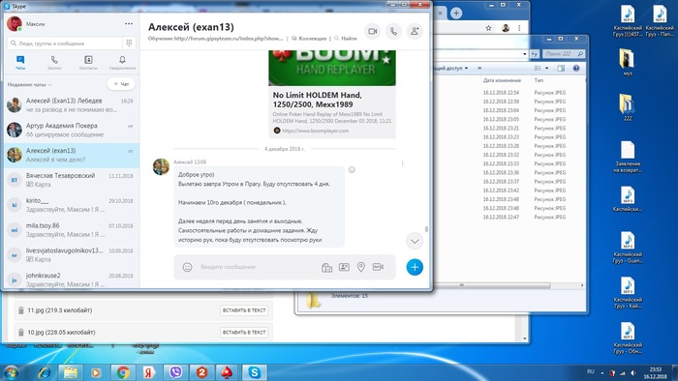Screen dimensions: 678x381
Task: Click the + Чат button
Action: 121,84
